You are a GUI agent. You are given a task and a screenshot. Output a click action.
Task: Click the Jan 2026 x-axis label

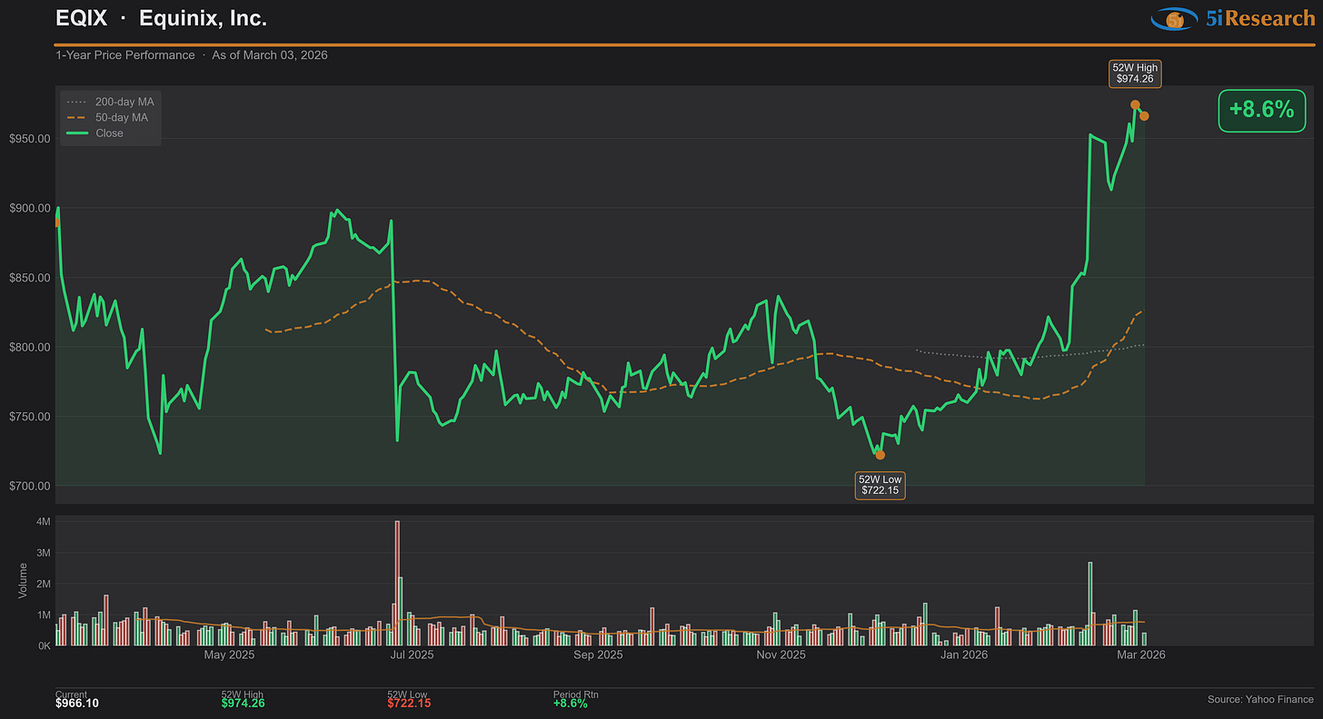click(964, 655)
